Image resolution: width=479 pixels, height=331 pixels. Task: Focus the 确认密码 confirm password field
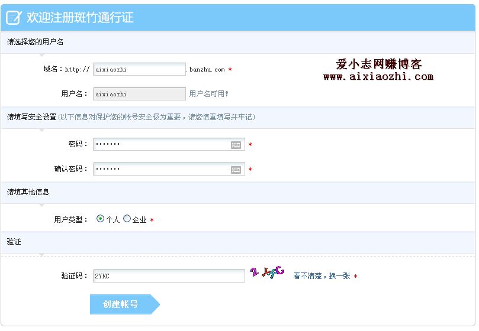pos(169,169)
